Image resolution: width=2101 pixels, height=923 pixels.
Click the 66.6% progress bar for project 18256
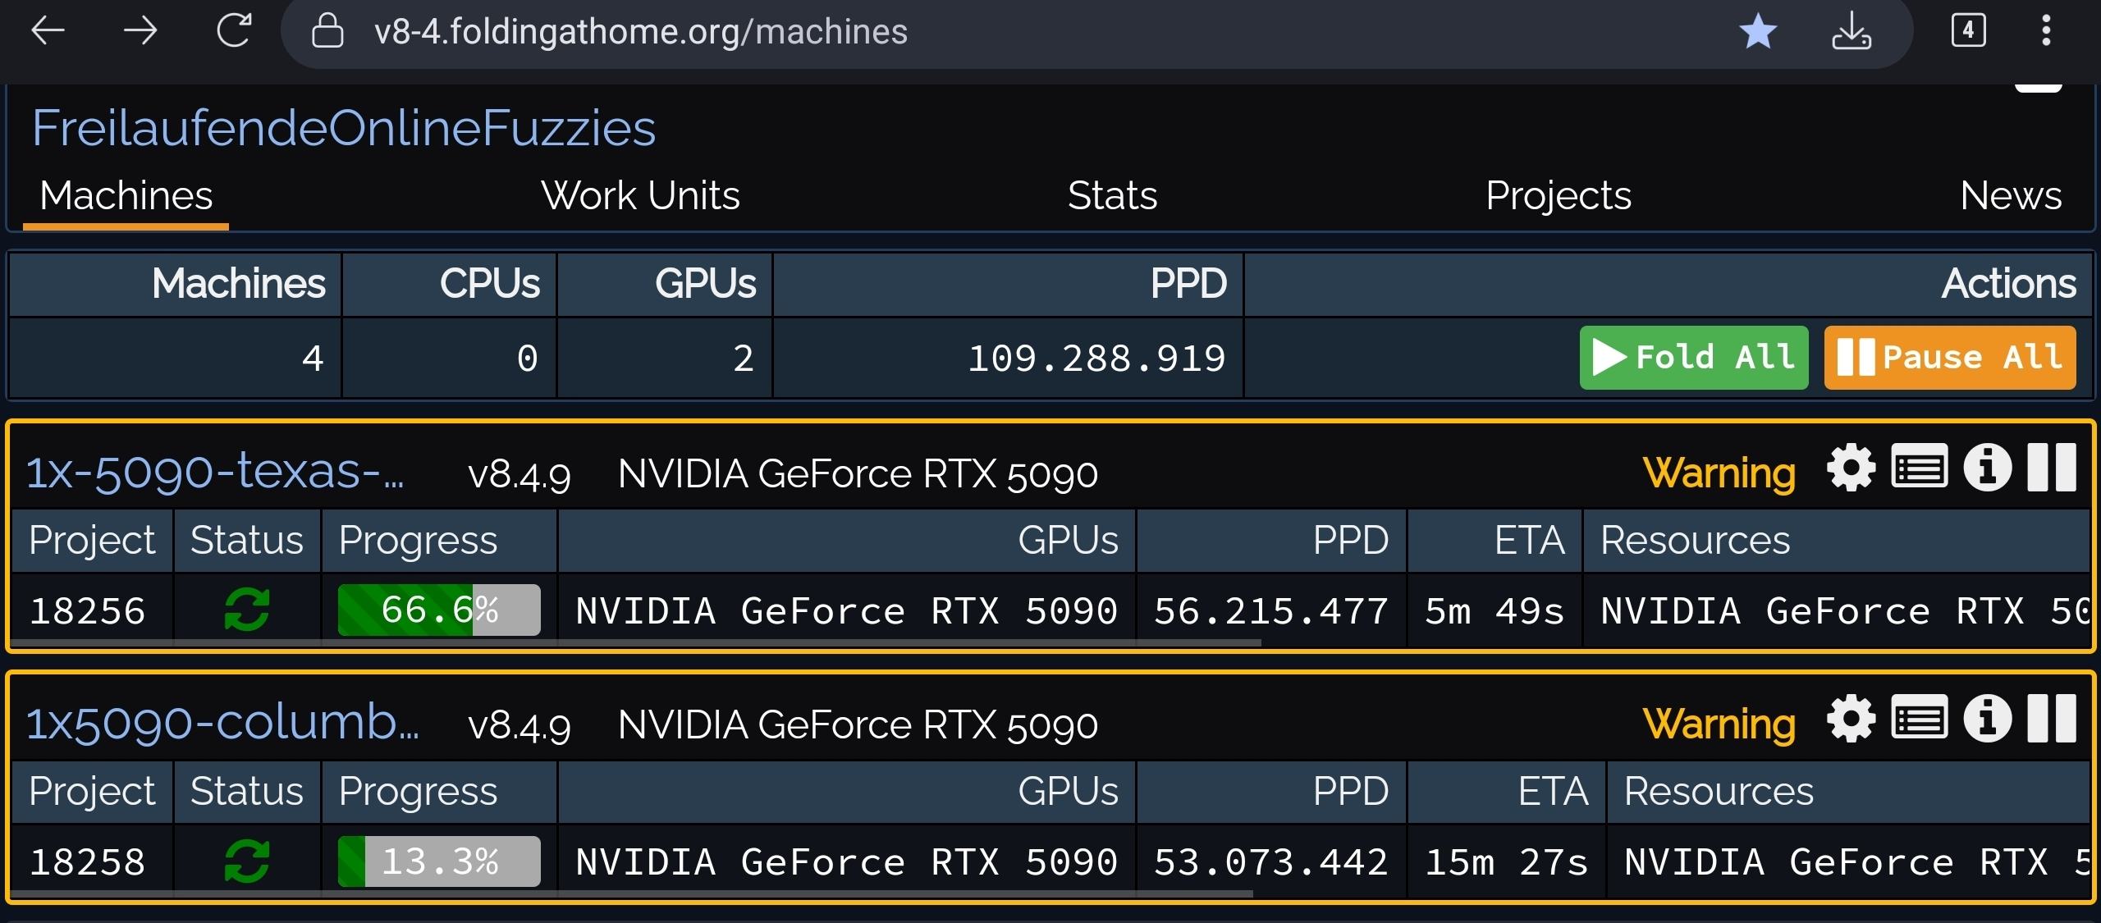tap(439, 610)
